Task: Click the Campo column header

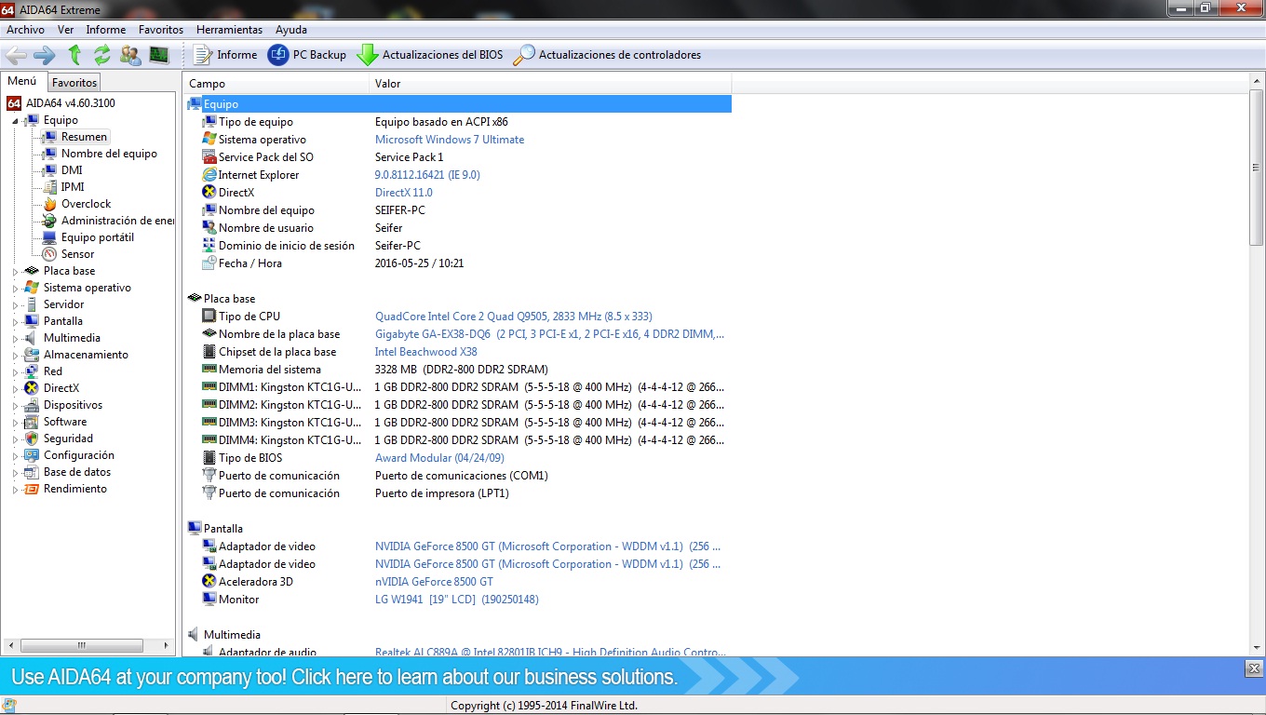Action: point(276,84)
